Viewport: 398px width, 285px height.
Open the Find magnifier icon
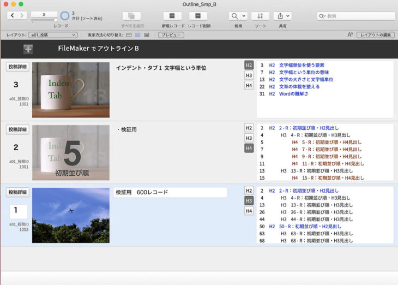[234, 16]
